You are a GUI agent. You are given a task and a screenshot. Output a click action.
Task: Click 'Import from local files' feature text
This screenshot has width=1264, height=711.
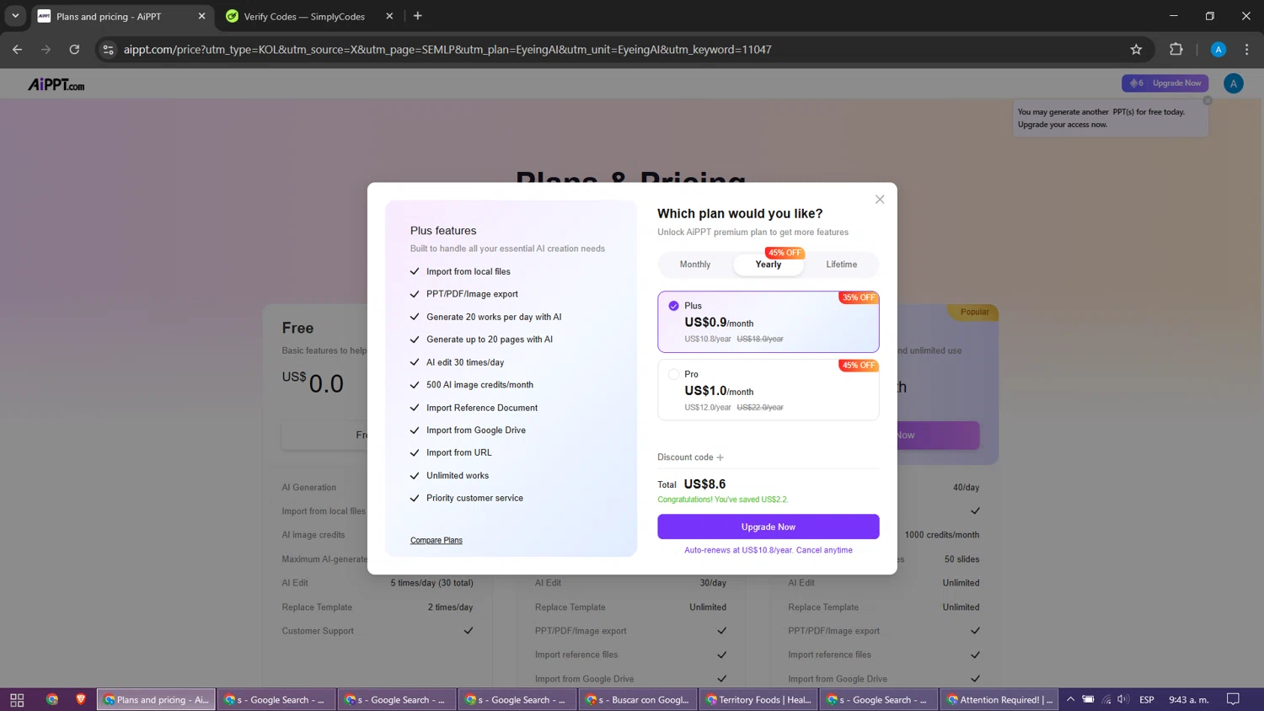[x=469, y=271]
